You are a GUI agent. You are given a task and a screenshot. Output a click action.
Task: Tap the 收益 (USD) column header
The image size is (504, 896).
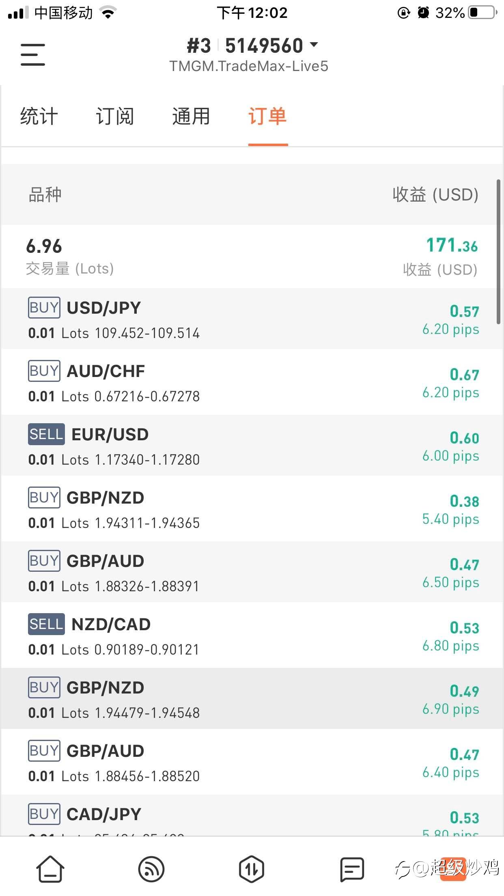[x=435, y=195]
